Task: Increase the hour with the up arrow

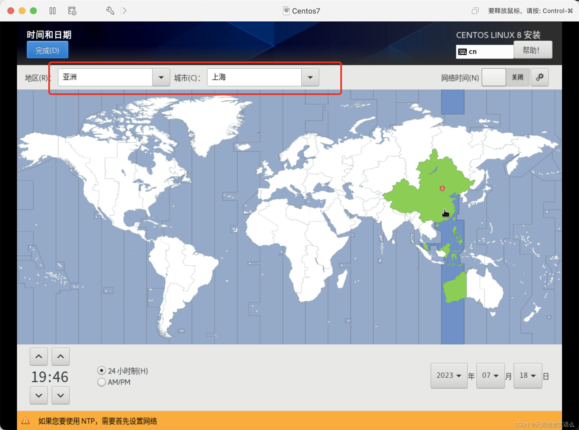Action: click(x=39, y=356)
